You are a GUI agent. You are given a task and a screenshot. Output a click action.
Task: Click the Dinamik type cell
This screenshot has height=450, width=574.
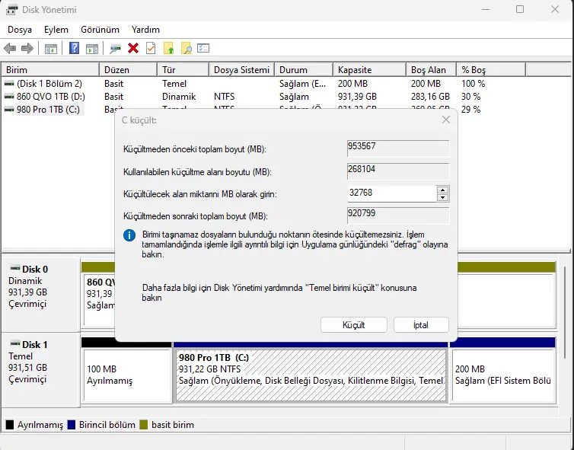pos(179,97)
